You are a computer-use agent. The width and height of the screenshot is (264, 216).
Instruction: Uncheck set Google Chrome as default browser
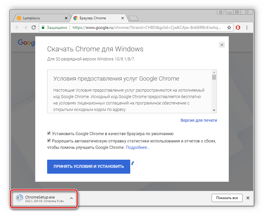[49, 133]
